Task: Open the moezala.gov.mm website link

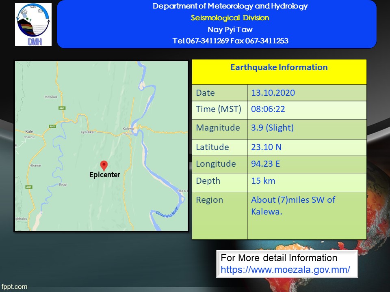Action: click(x=285, y=269)
